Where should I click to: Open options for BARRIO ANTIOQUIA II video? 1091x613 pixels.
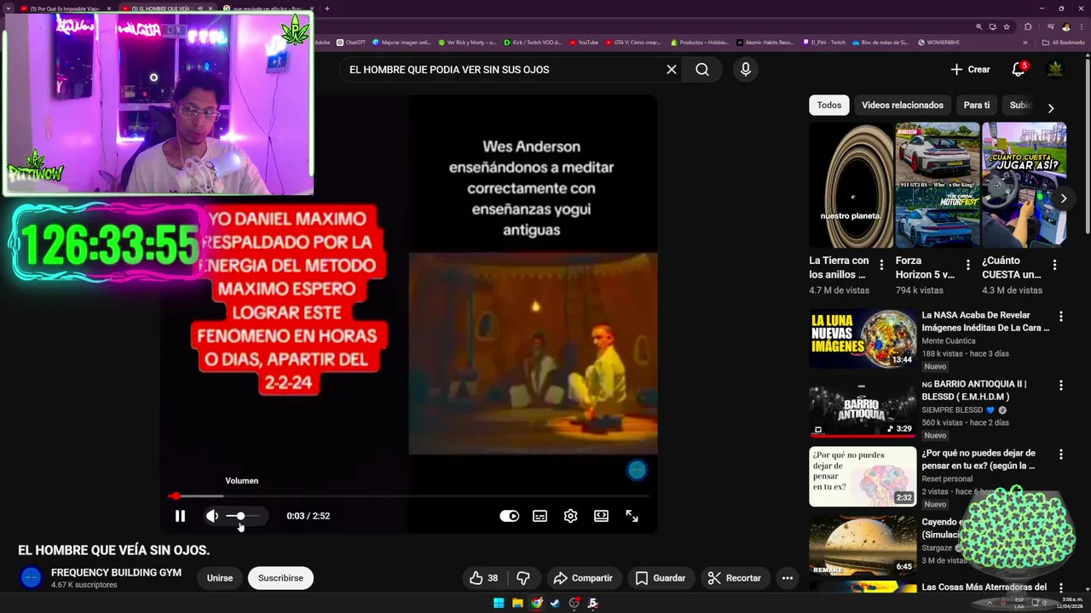tap(1061, 386)
